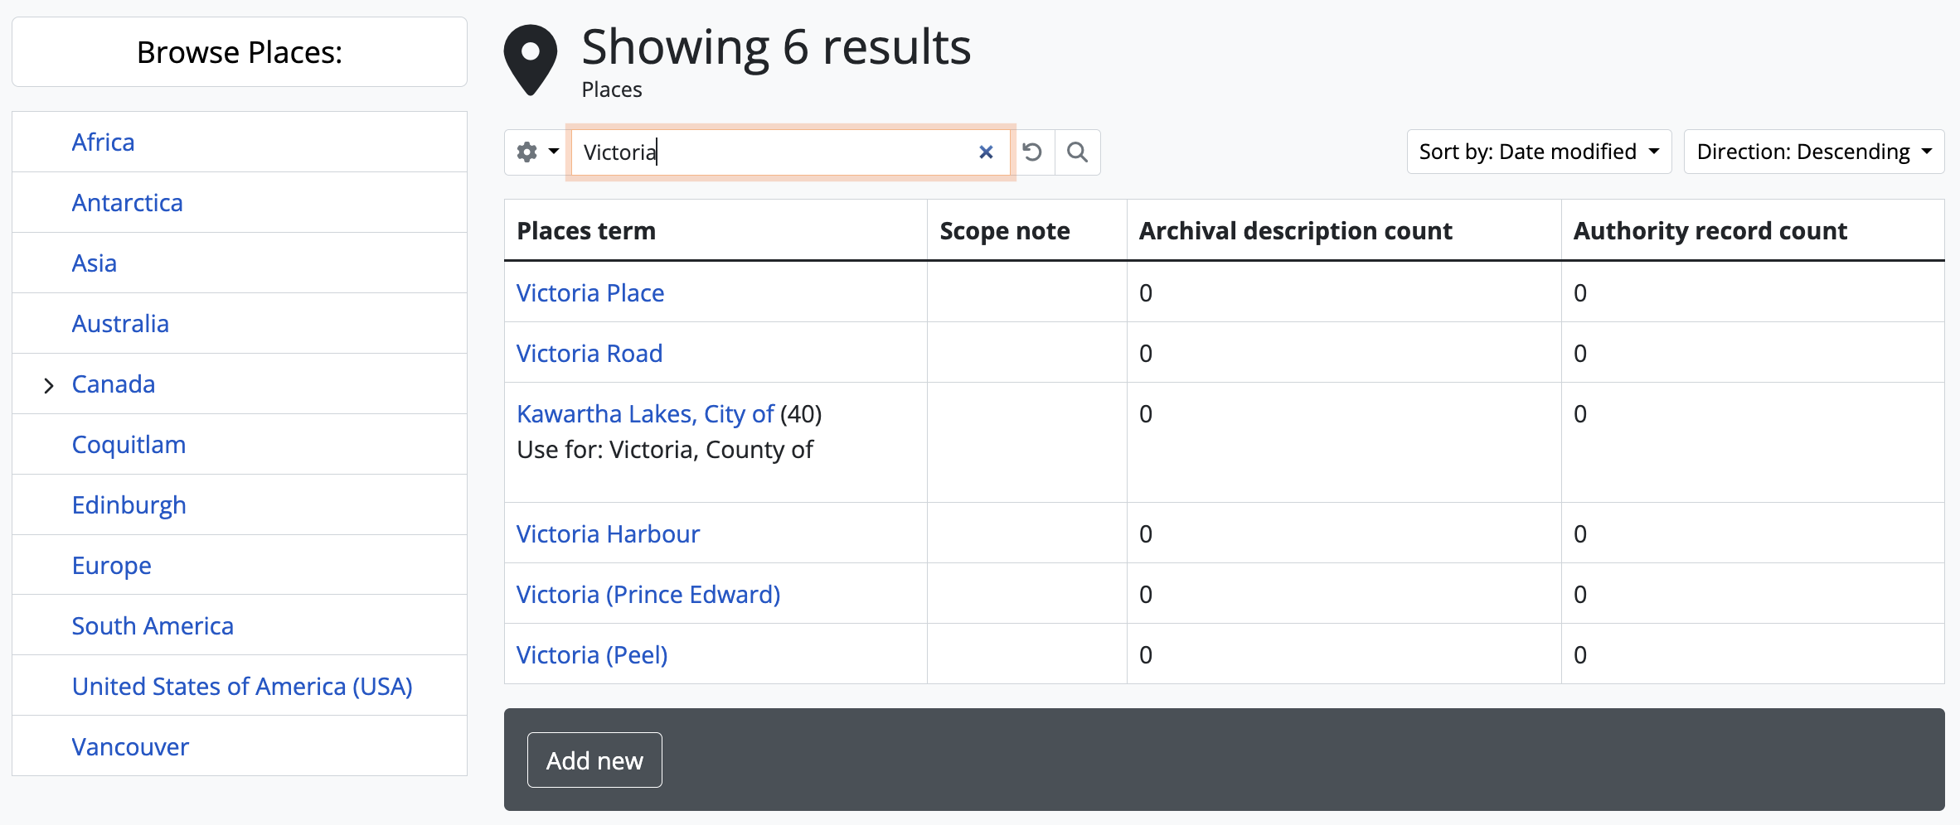Screen dimensions: 1960x825
Task: Select Vancouver in the places list
Action: click(130, 747)
